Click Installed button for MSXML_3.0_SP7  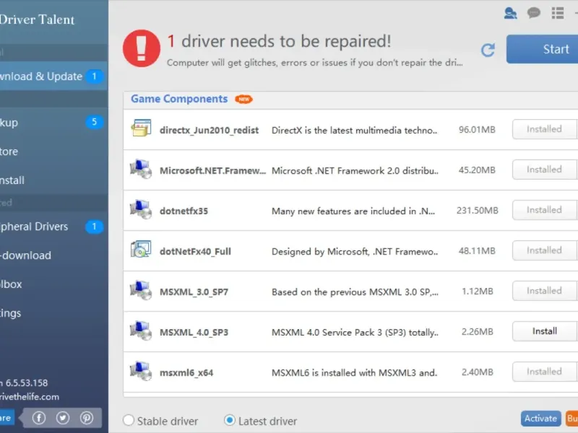[545, 291]
